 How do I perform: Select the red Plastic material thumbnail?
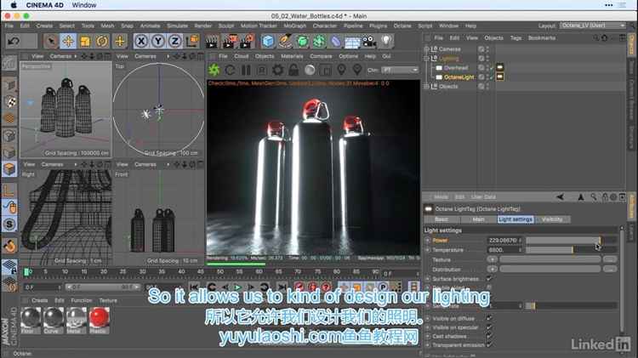point(99,318)
